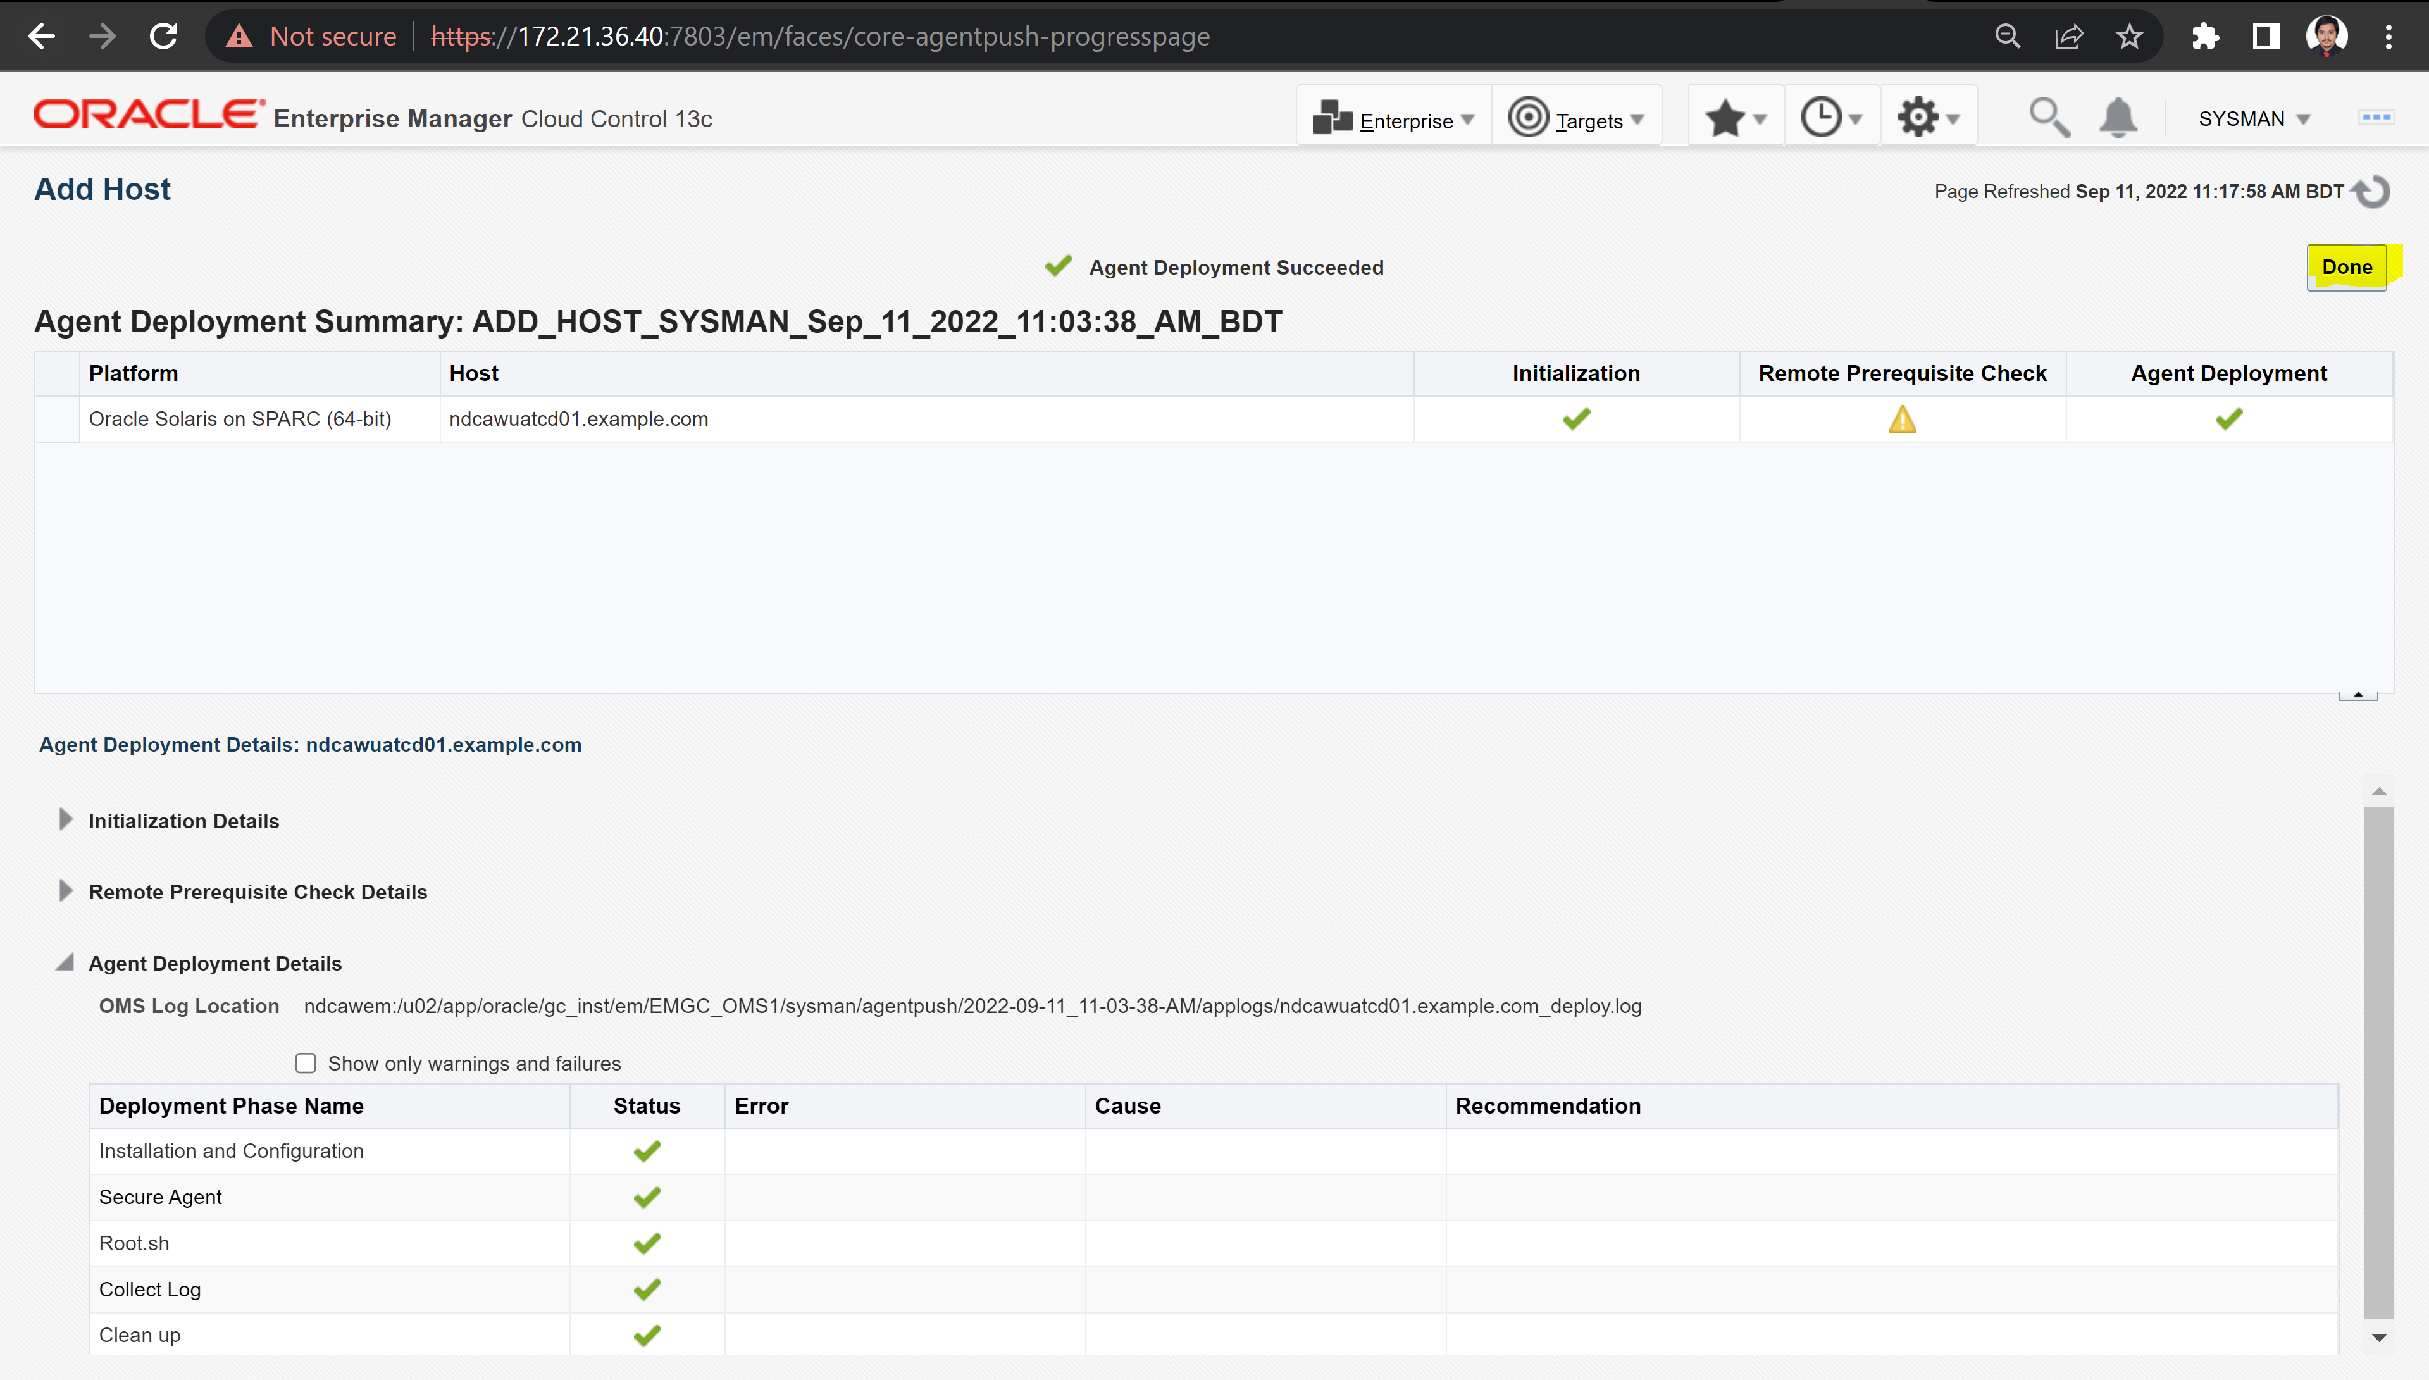The width and height of the screenshot is (2429, 1380).
Task: Click the Oracle logo
Action: coord(149,114)
